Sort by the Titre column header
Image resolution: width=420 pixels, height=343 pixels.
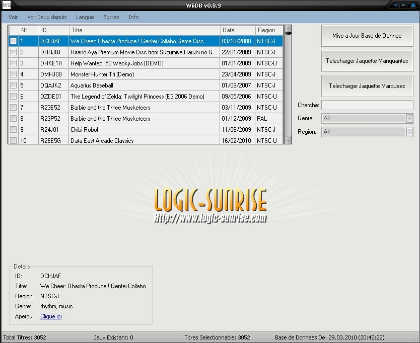[145, 30]
